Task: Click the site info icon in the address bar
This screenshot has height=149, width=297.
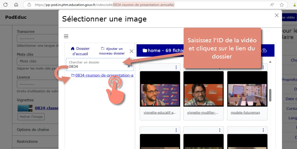Action: coord(29,5)
